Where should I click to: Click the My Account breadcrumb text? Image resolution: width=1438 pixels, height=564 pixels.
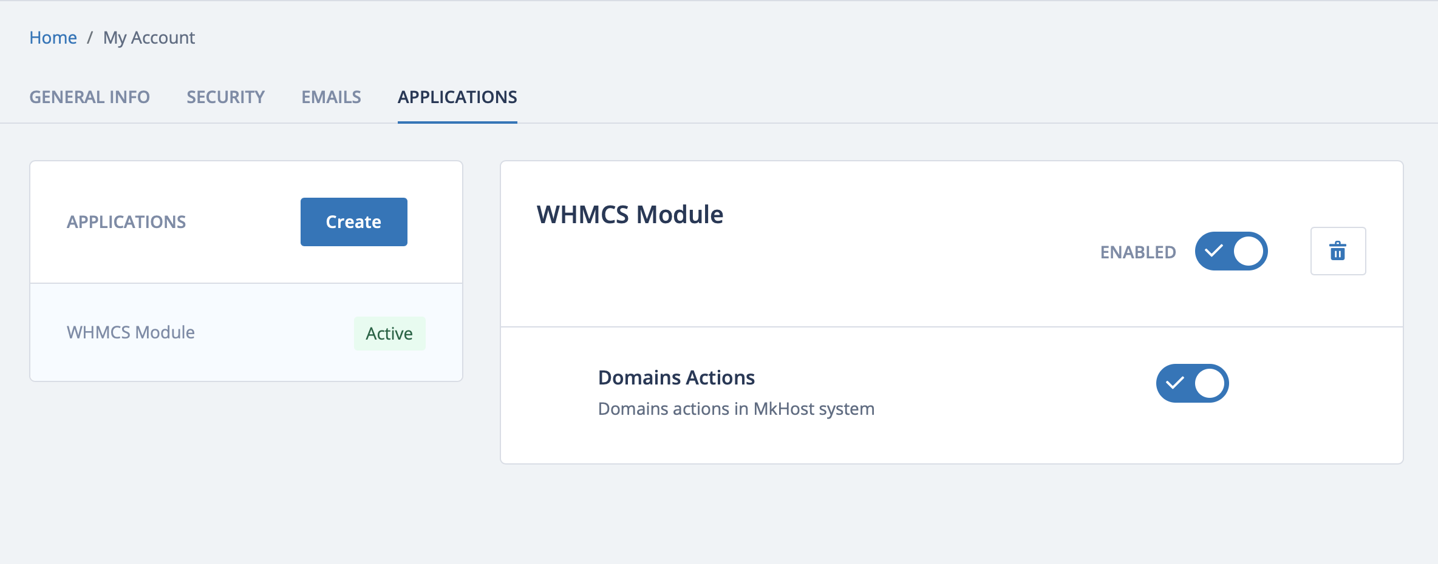pos(149,38)
